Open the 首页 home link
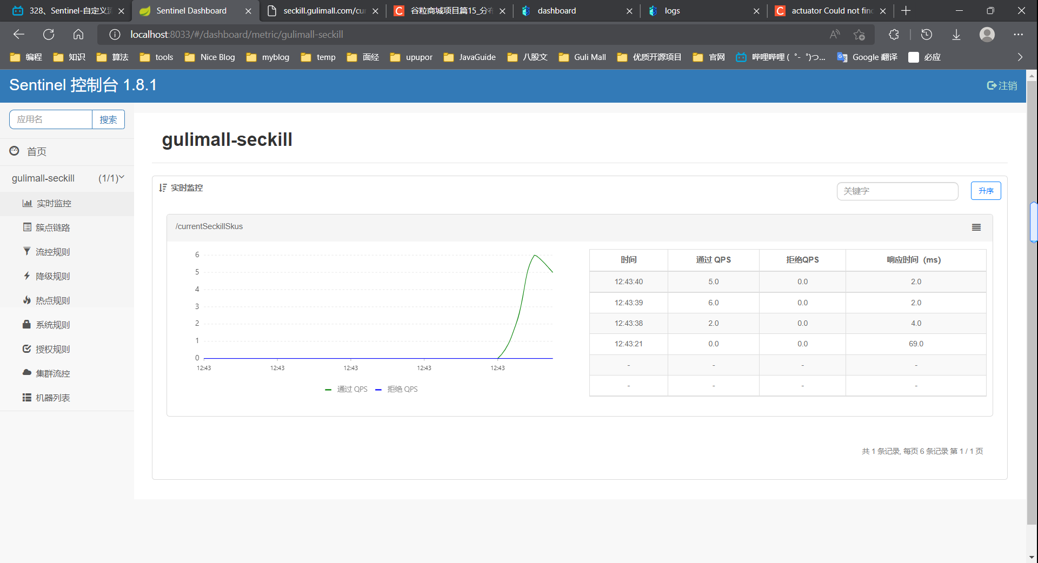Image resolution: width=1038 pixels, height=563 pixels. (37, 152)
